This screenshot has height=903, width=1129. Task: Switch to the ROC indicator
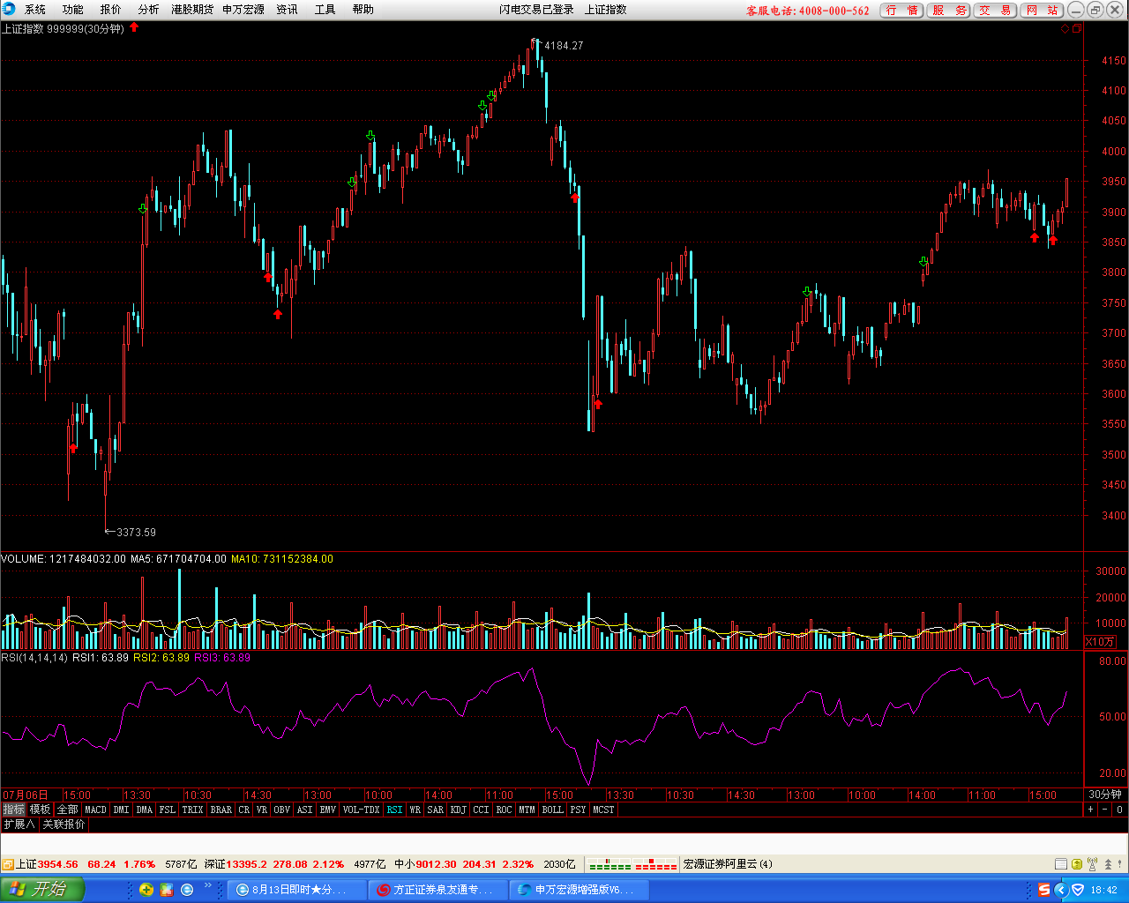(505, 810)
